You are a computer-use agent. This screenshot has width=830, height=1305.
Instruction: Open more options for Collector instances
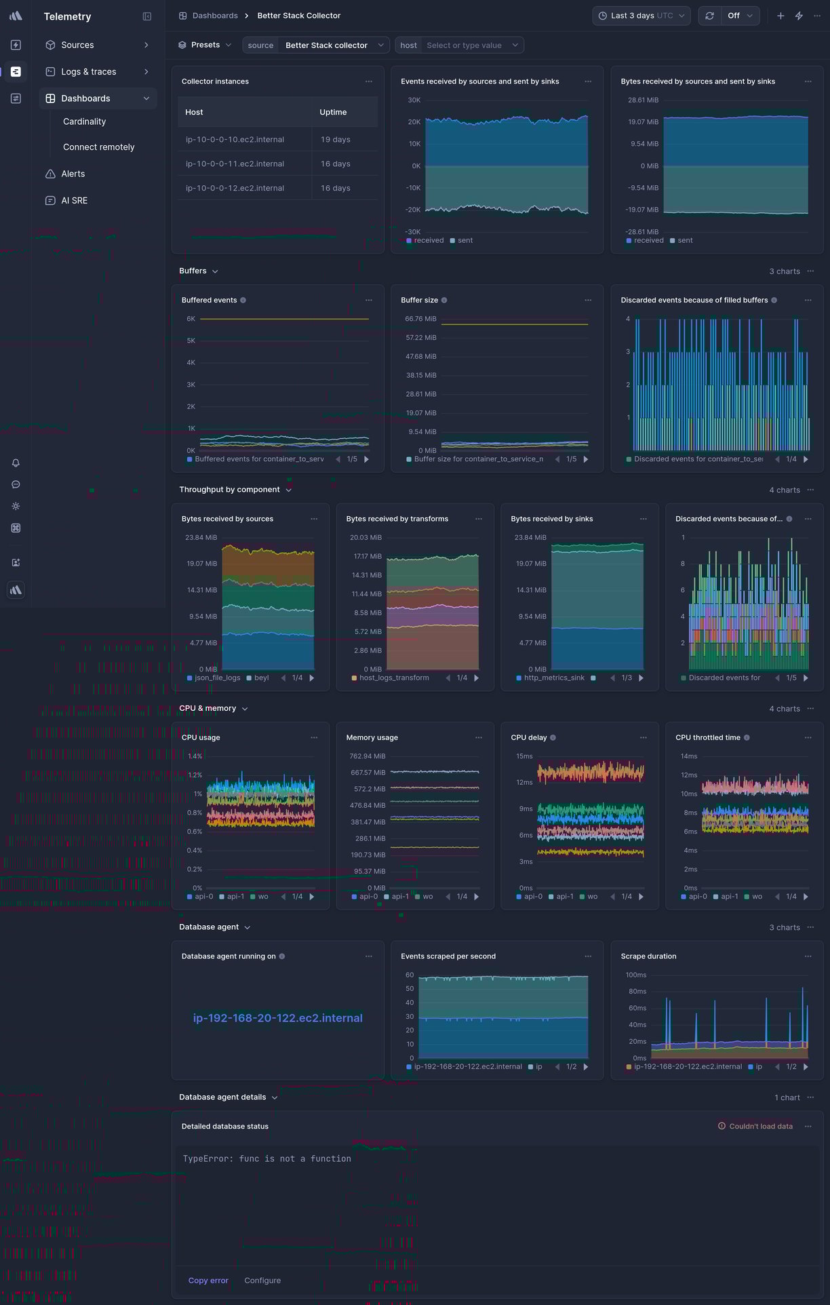click(x=369, y=81)
